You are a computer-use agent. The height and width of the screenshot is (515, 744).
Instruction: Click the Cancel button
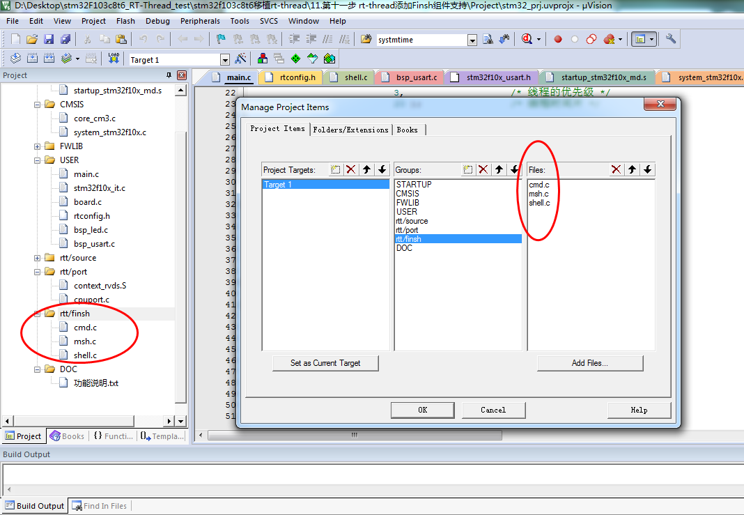[x=493, y=410]
